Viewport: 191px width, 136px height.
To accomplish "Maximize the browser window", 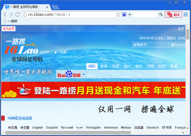I will [176, 3].
